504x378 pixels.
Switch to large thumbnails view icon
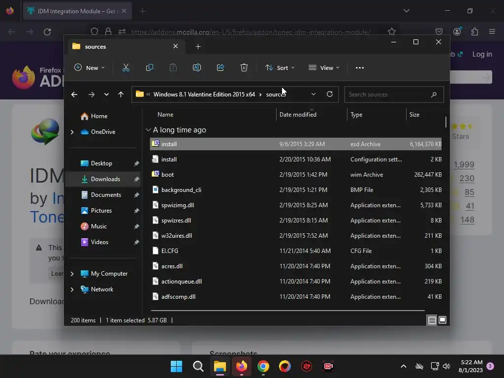442,320
